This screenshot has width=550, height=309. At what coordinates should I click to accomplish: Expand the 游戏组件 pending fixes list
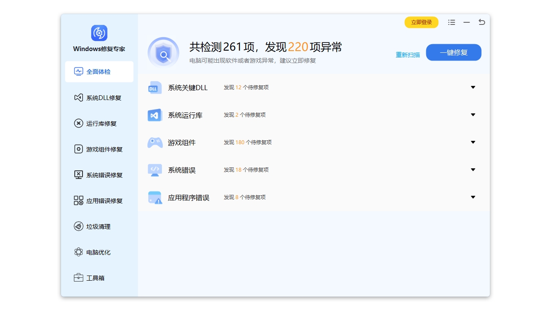(473, 142)
